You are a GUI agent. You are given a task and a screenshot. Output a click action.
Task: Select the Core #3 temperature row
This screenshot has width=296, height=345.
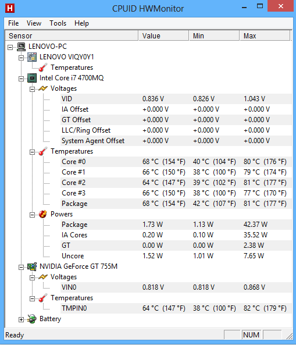point(176,193)
